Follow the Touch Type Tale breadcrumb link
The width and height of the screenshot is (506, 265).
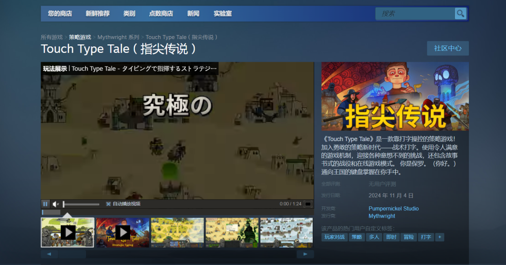(181, 38)
